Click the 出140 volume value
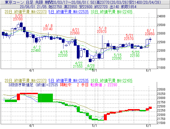 point(114,7)
